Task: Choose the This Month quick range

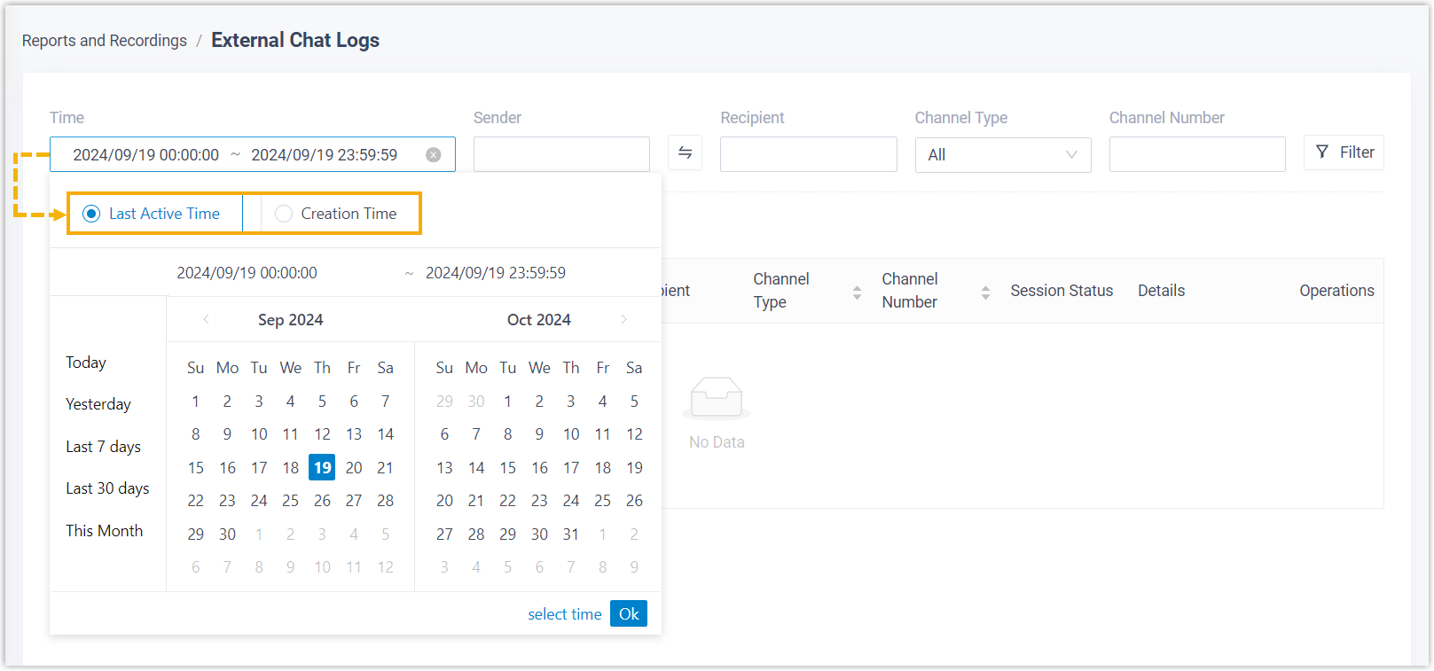Action: point(104,531)
